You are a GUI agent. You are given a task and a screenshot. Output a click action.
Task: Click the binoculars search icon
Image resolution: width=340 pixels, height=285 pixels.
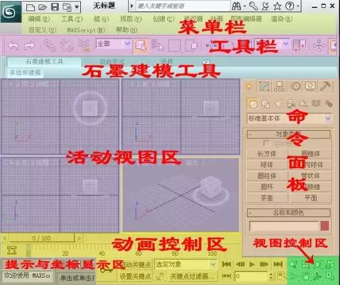point(236,6)
